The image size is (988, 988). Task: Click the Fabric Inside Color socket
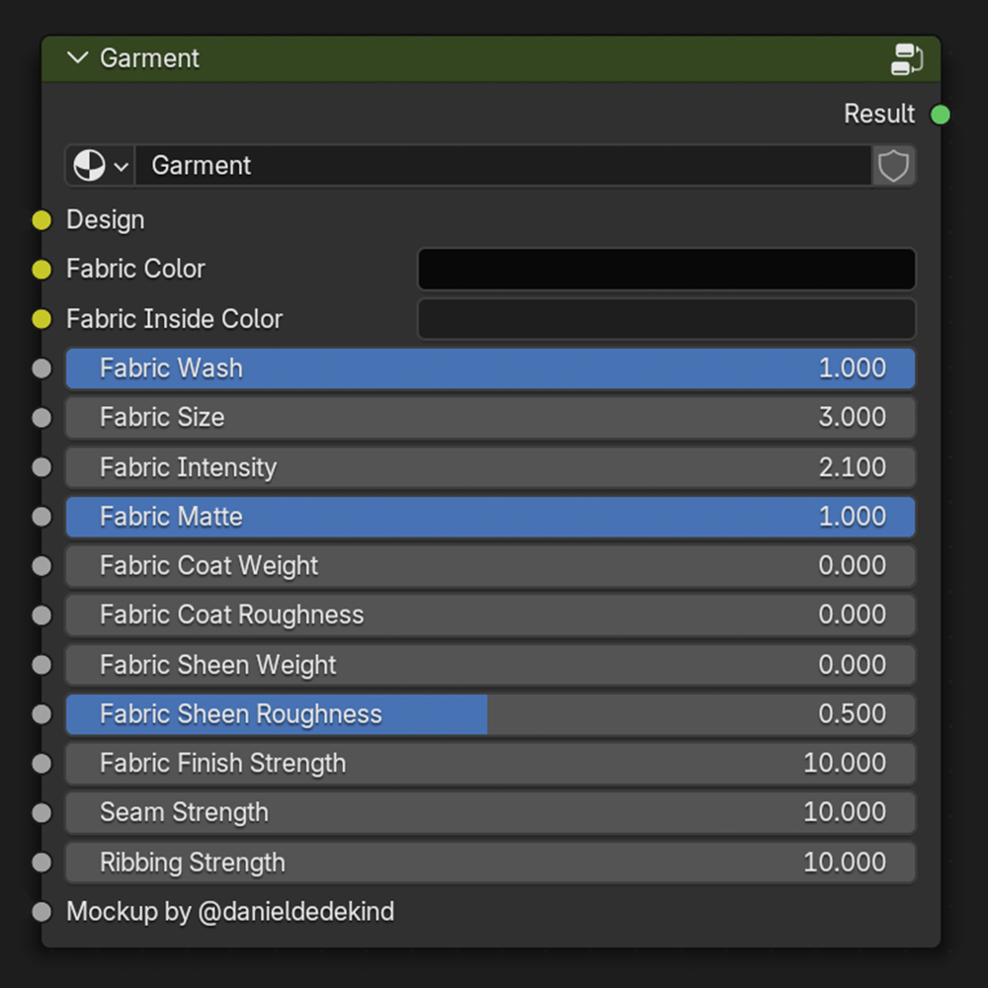(41, 319)
